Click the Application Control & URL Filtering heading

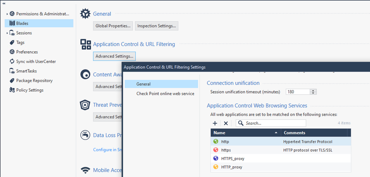pyautogui.click(x=134, y=44)
